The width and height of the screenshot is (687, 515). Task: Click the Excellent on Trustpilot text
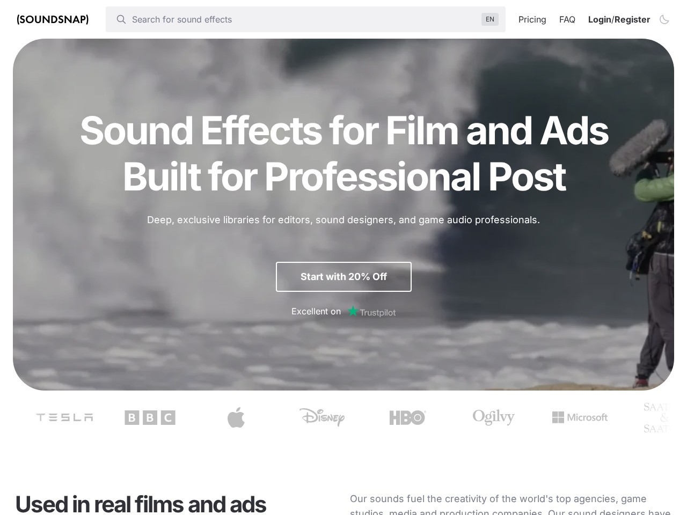(x=343, y=312)
